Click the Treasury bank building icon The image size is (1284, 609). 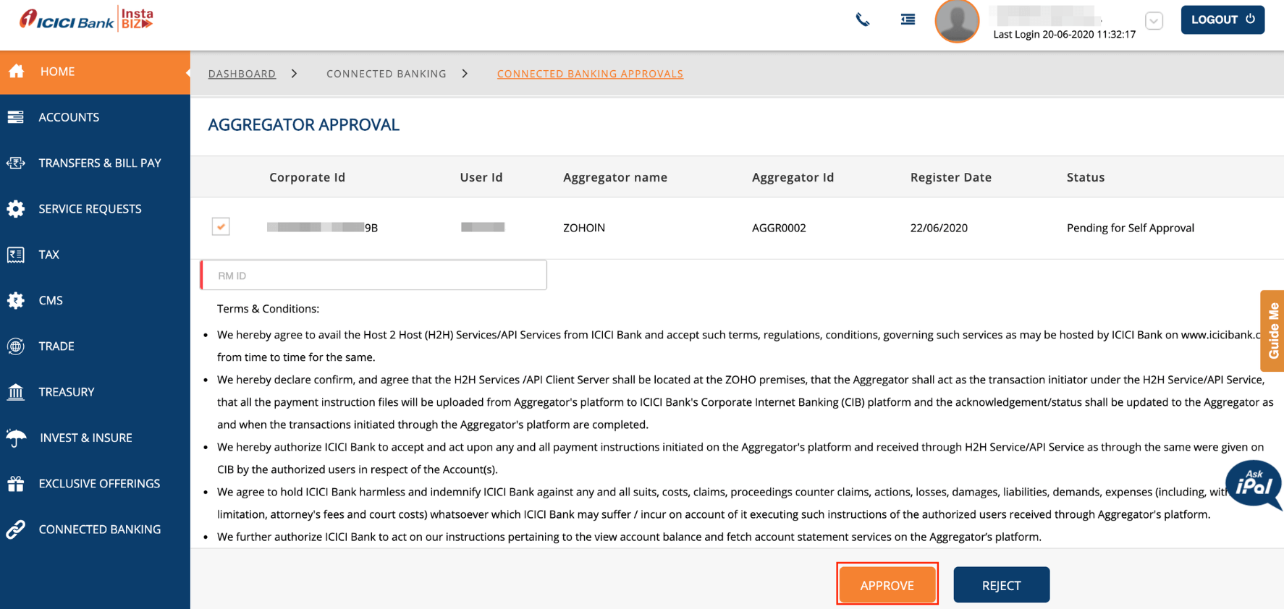coord(16,392)
